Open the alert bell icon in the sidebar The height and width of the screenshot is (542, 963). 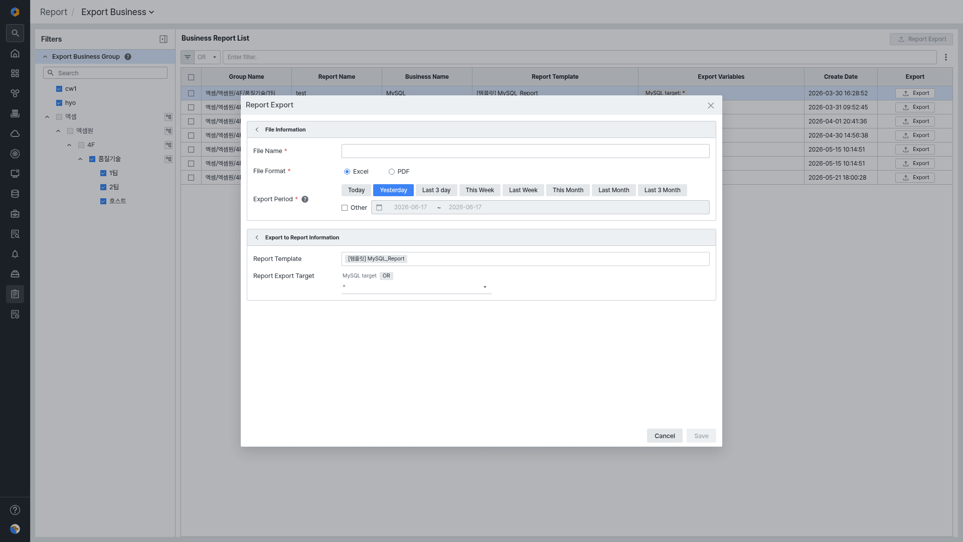pos(15,254)
